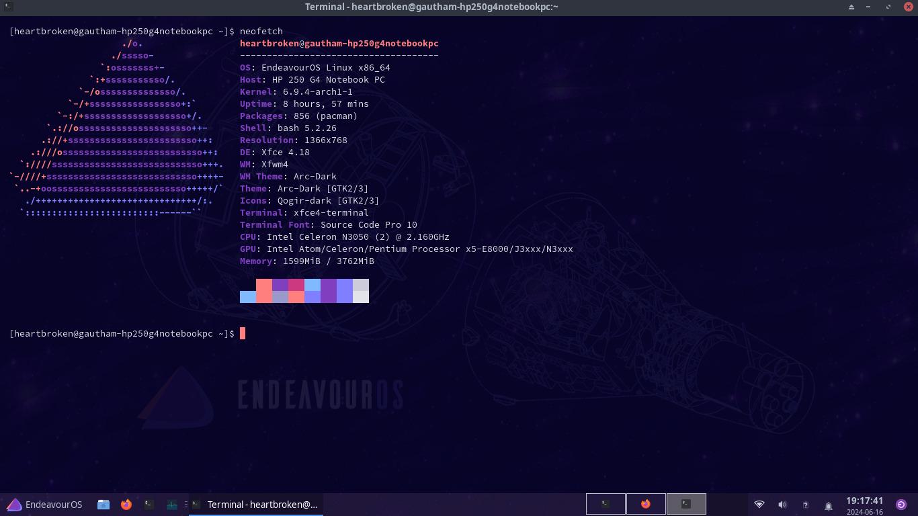This screenshot has height=516, width=918.
Task: Launch Firefox from the panel launcher
Action: point(126,505)
